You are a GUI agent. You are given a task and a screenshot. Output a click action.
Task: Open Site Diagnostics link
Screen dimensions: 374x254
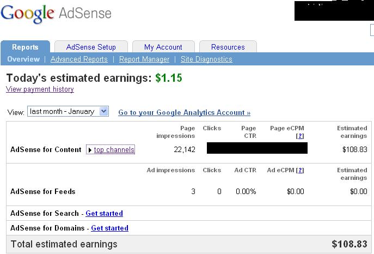(x=206, y=59)
